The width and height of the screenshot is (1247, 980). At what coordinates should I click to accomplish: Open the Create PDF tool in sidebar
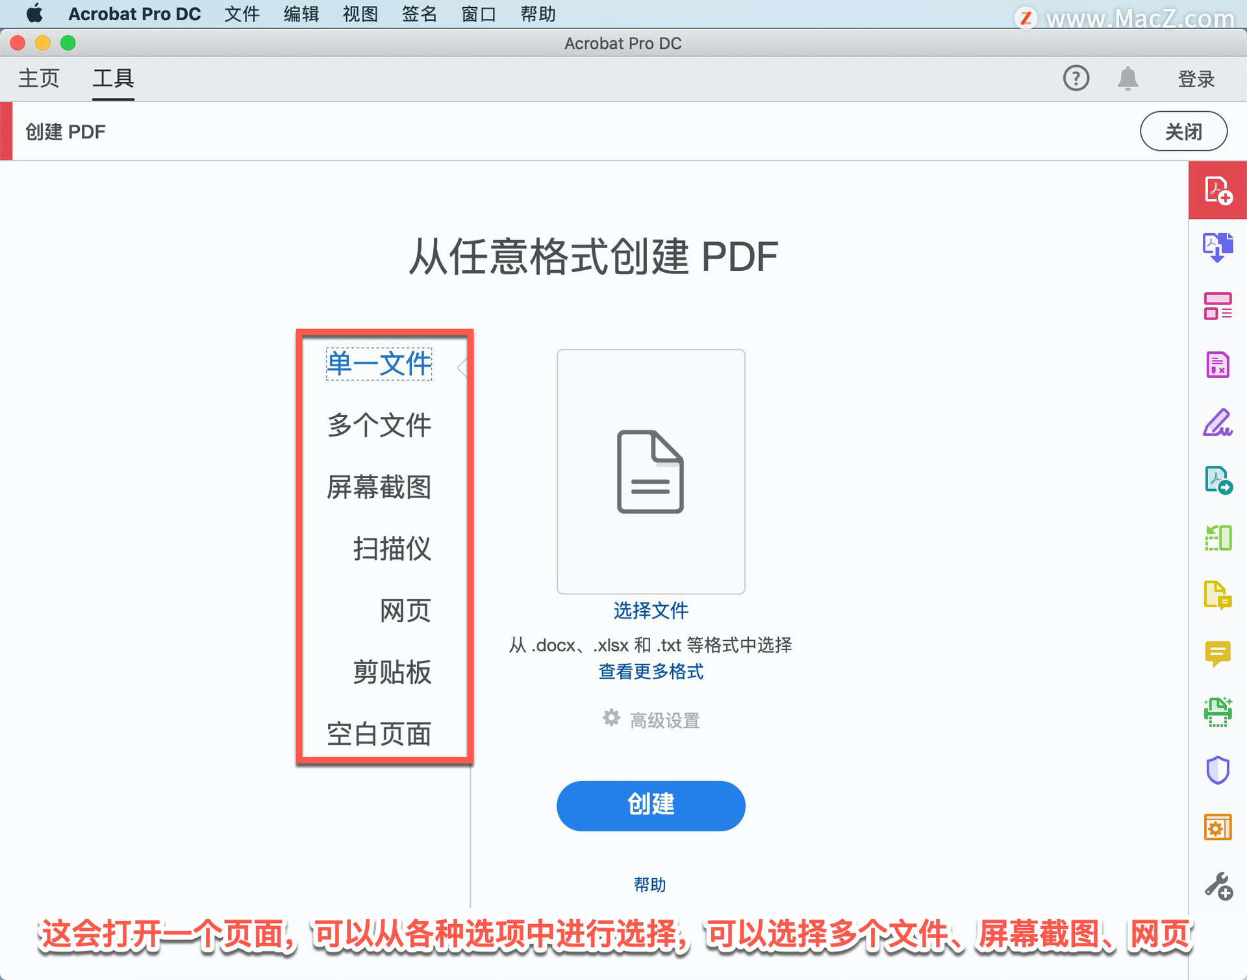[x=1218, y=190]
